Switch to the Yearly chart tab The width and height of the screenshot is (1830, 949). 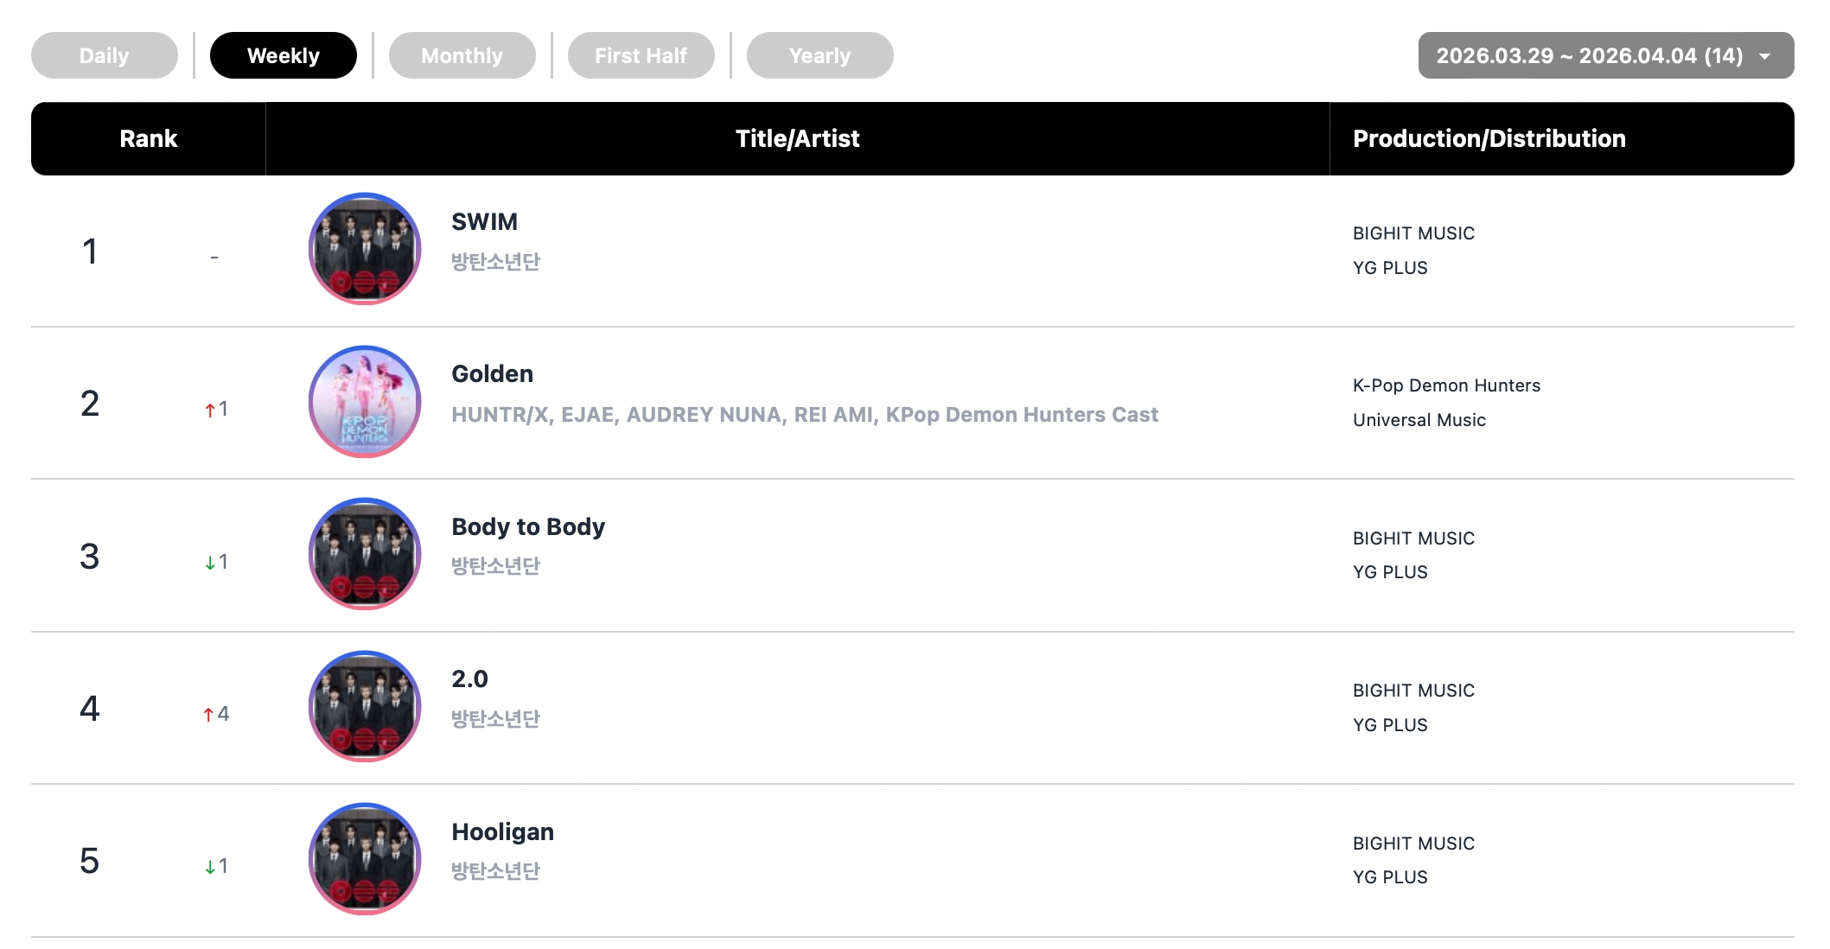click(819, 56)
